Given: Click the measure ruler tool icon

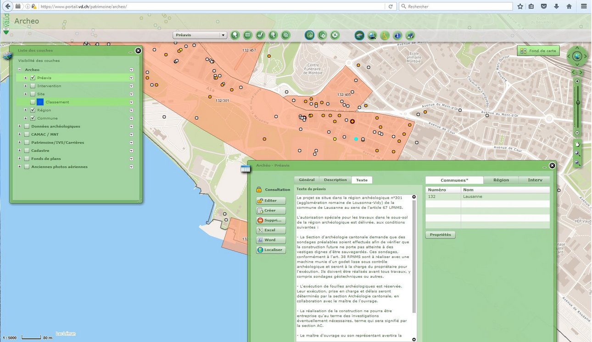Looking at the screenshot, I should (385, 35).
